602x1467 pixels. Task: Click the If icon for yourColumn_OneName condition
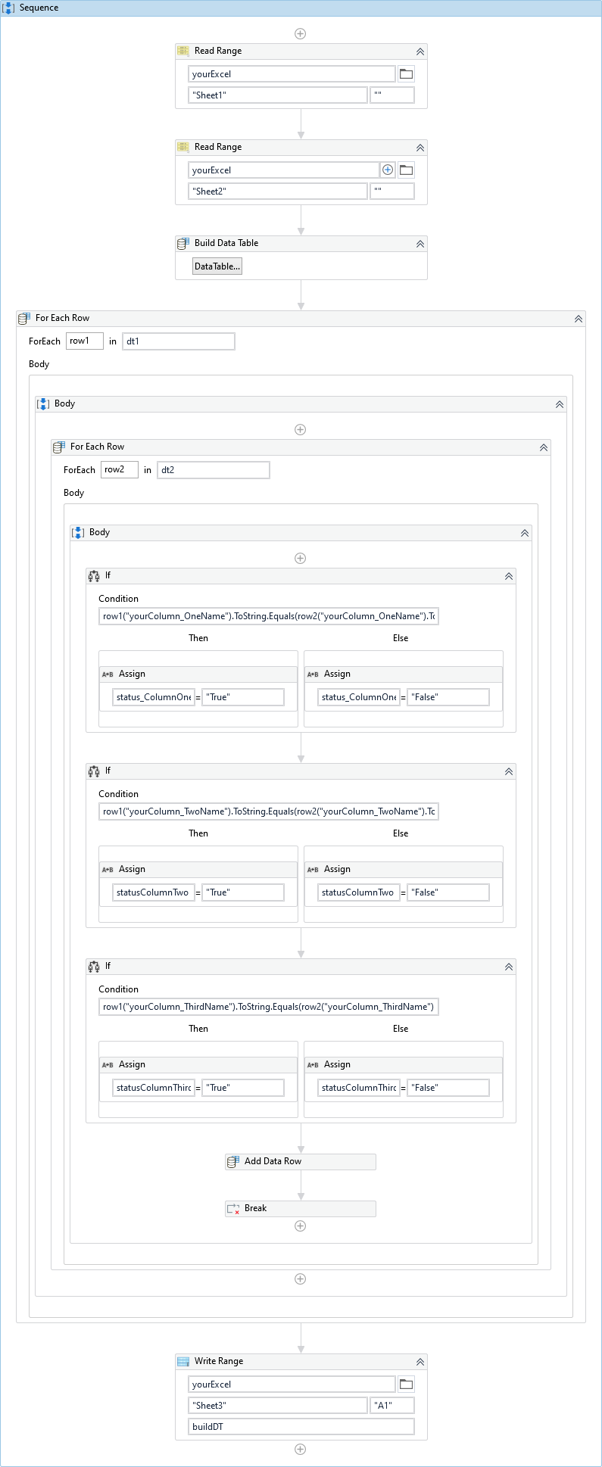pyautogui.click(x=94, y=576)
